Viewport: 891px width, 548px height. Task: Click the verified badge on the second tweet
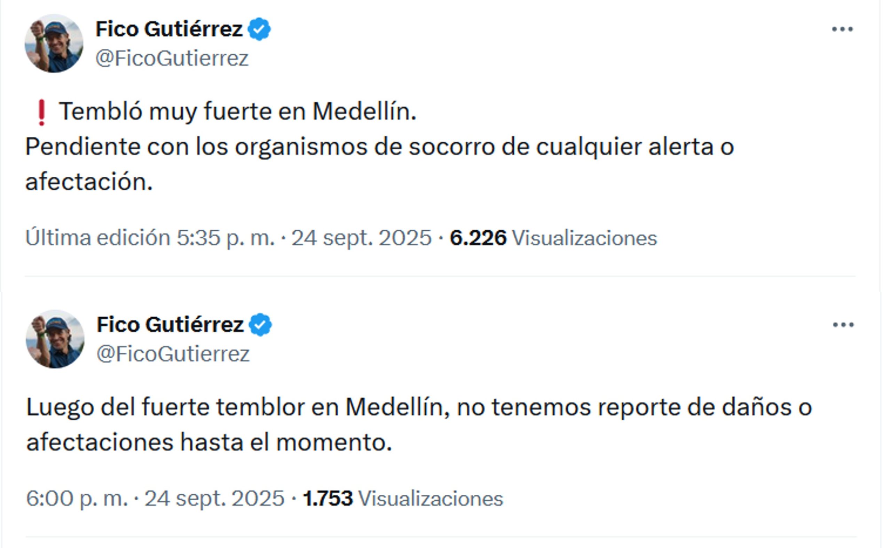tap(260, 324)
